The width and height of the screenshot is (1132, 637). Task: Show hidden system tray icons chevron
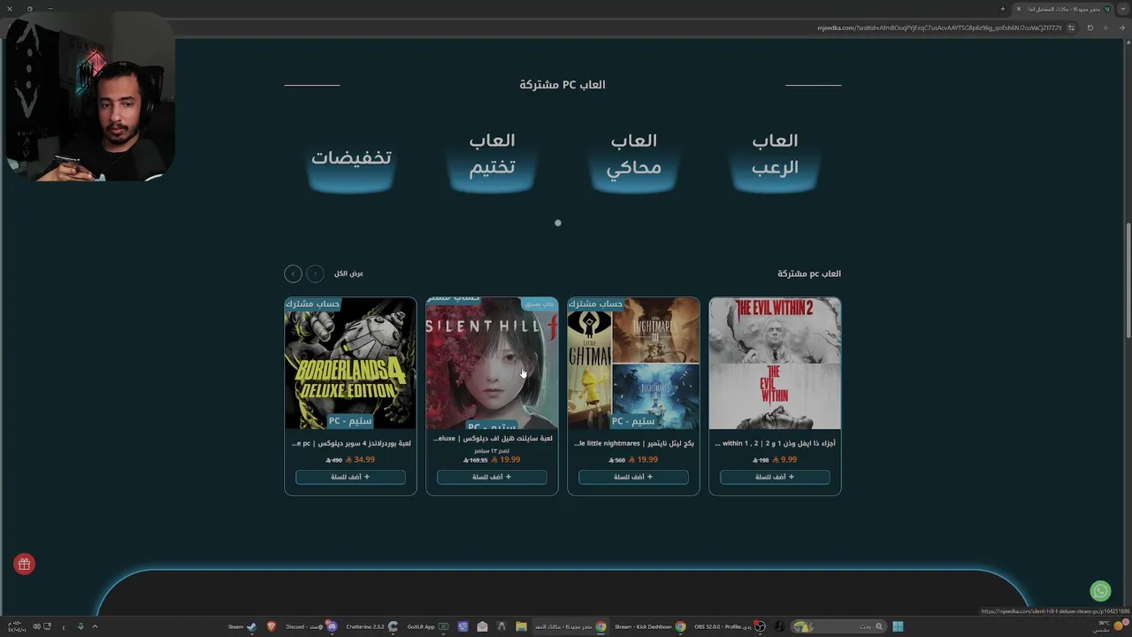click(x=95, y=626)
